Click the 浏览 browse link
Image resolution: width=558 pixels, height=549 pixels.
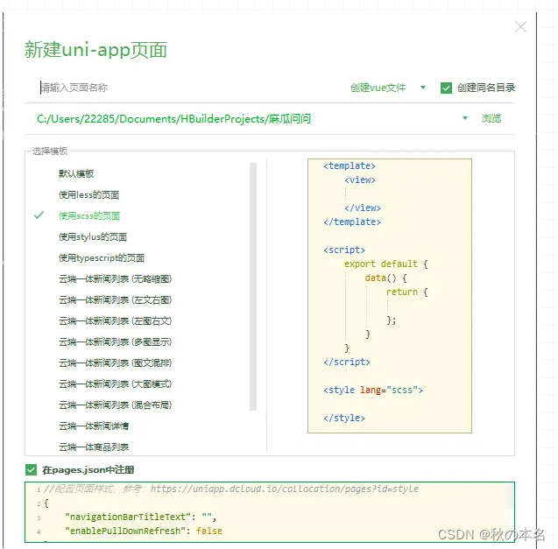(x=491, y=118)
